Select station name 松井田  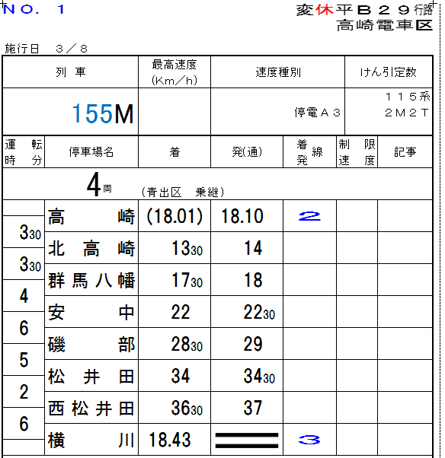(91, 376)
